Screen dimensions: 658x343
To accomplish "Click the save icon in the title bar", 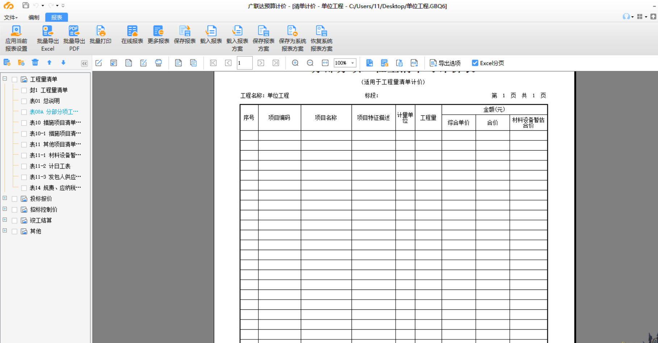I will pos(26,5).
